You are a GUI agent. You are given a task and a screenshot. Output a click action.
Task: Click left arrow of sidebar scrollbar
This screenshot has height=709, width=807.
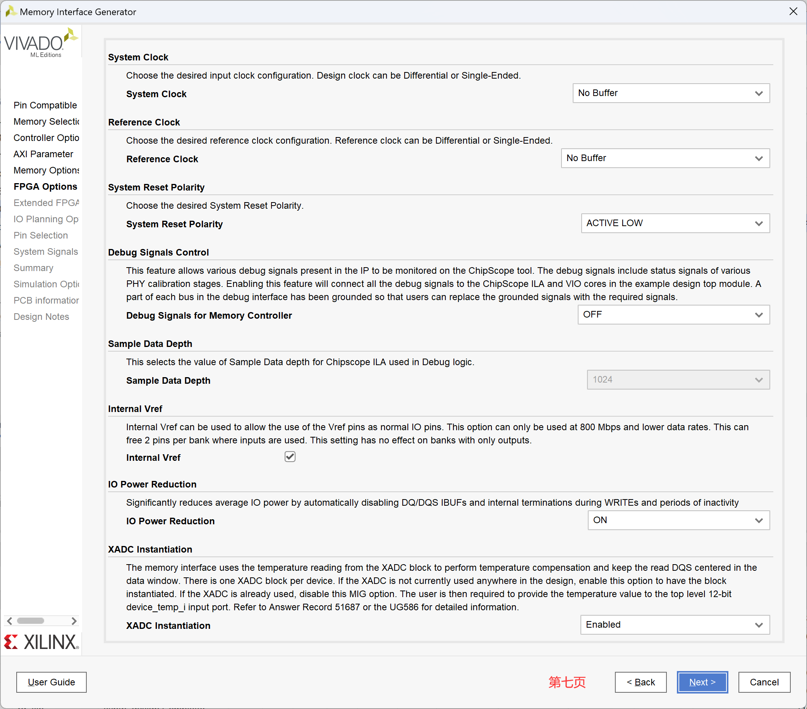[10, 621]
